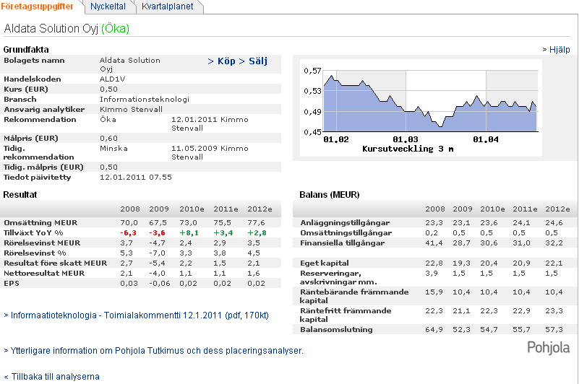Select Tillväxt YoY 2010e value +8,1

[189, 232]
